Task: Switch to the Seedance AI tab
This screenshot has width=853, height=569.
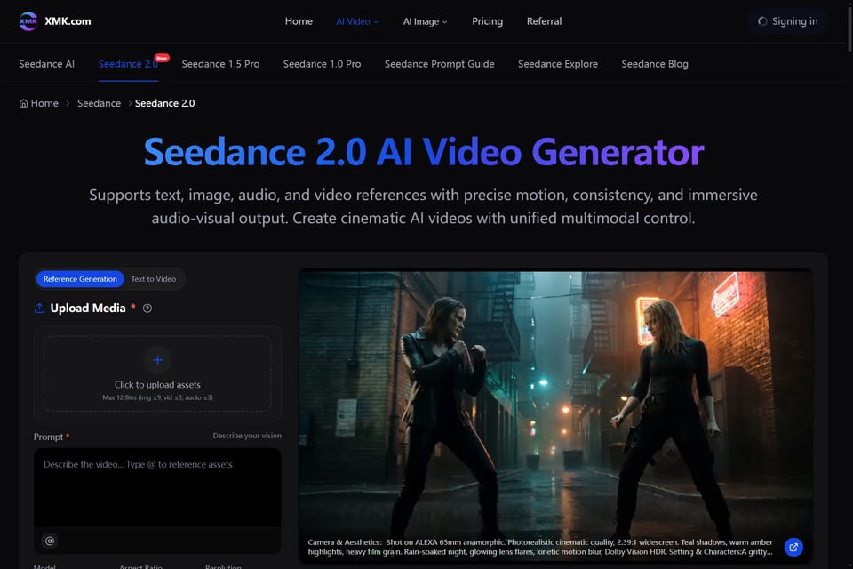Action: pyautogui.click(x=47, y=64)
